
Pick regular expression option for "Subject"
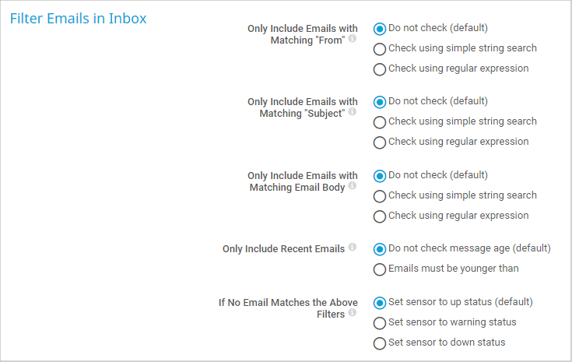coord(380,142)
